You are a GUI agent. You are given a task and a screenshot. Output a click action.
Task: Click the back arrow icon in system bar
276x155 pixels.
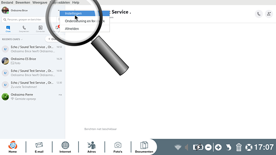click(x=228, y=147)
